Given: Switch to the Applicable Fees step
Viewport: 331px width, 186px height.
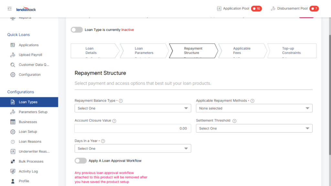Looking at the screenshot, I should coord(241,51).
